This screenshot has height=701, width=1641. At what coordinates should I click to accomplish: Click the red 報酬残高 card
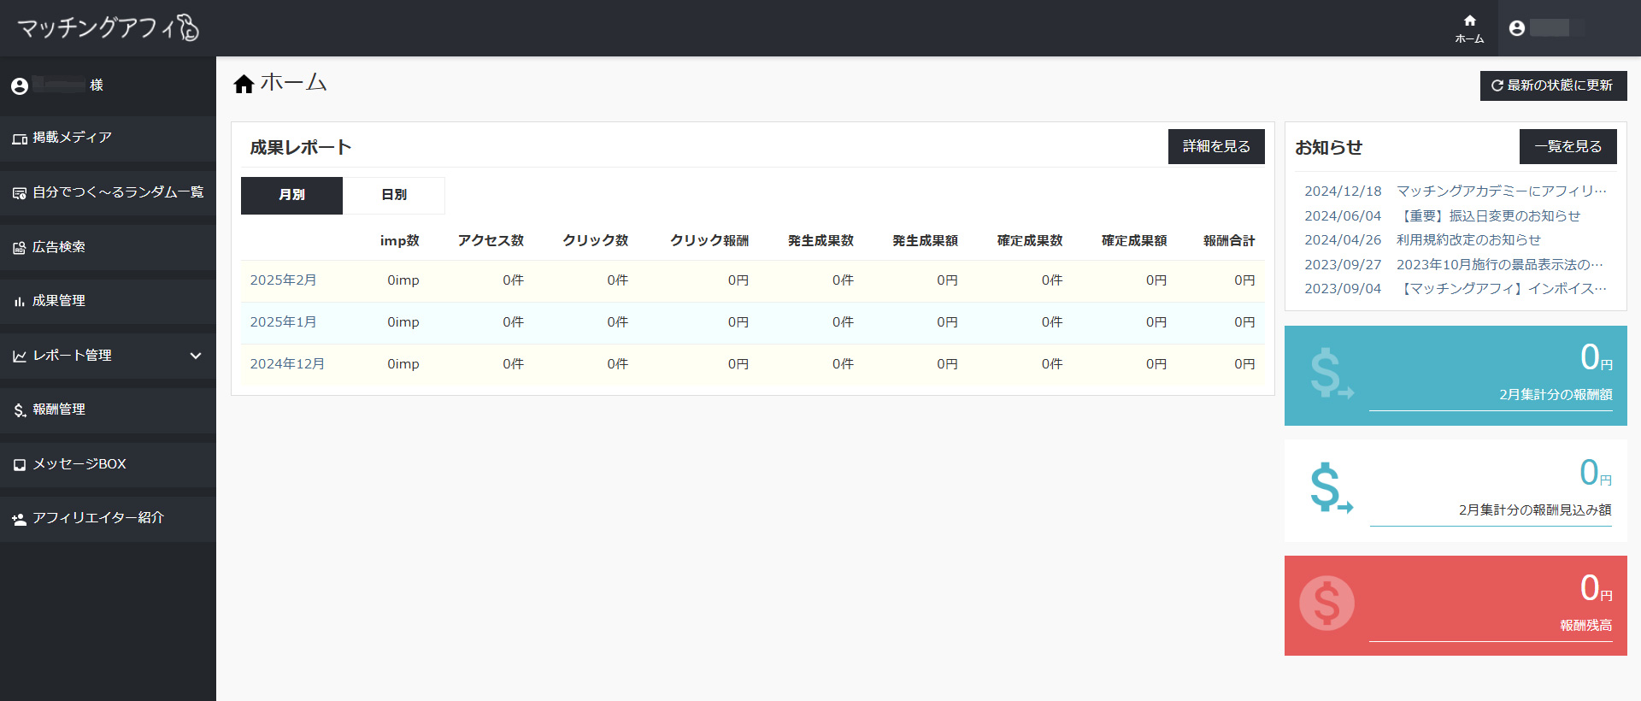pos(1455,605)
